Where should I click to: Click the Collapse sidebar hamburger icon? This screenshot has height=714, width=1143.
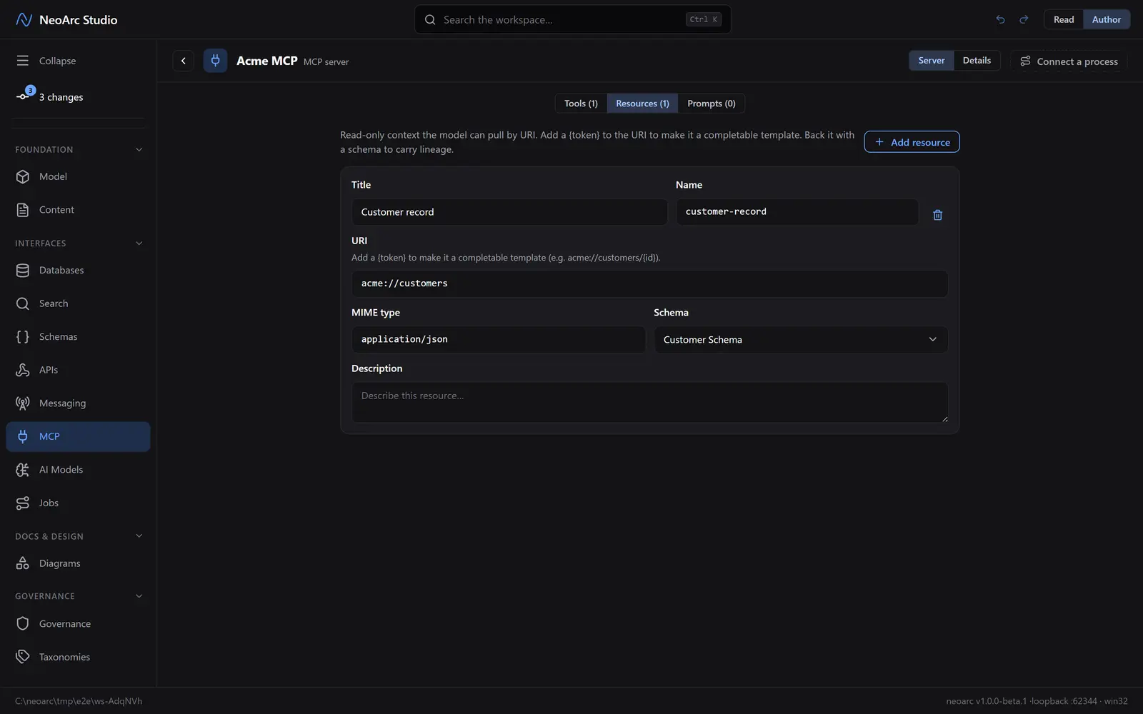click(x=23, y=61)
